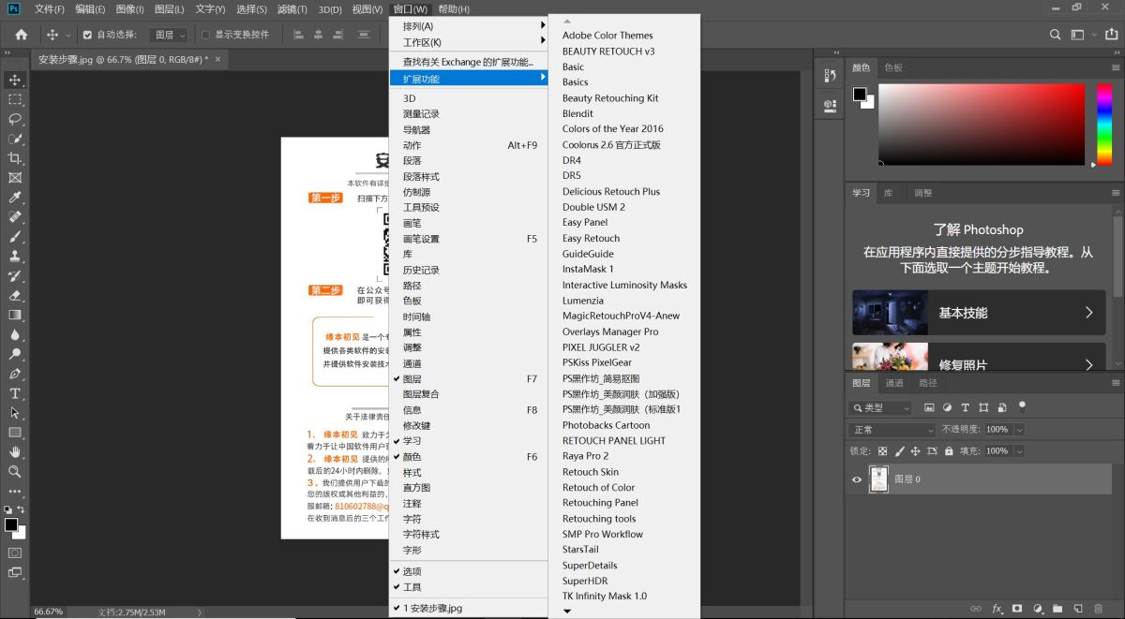Select the Horizontal Type tool
The width and height of the screenshot is (1125, 619).
15,393
